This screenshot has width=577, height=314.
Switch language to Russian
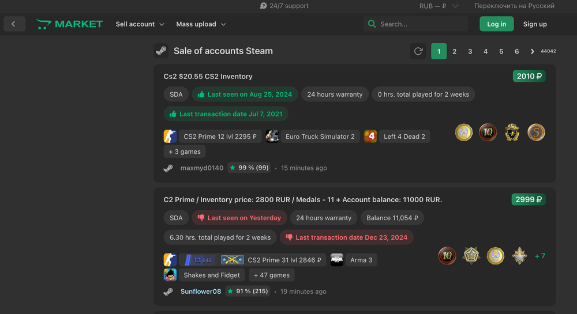(x=514, y=6)
